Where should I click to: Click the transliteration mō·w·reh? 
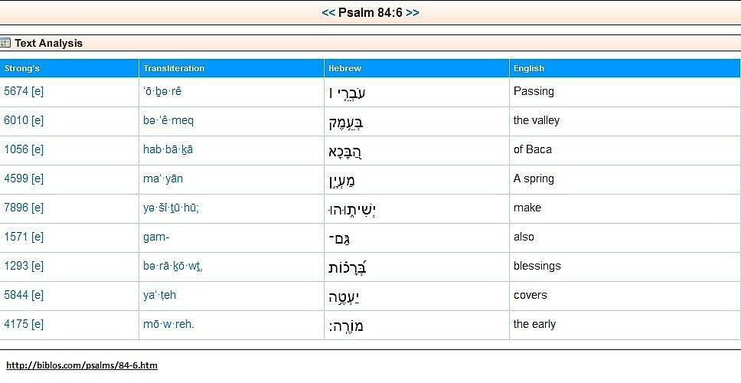(168, 324)
